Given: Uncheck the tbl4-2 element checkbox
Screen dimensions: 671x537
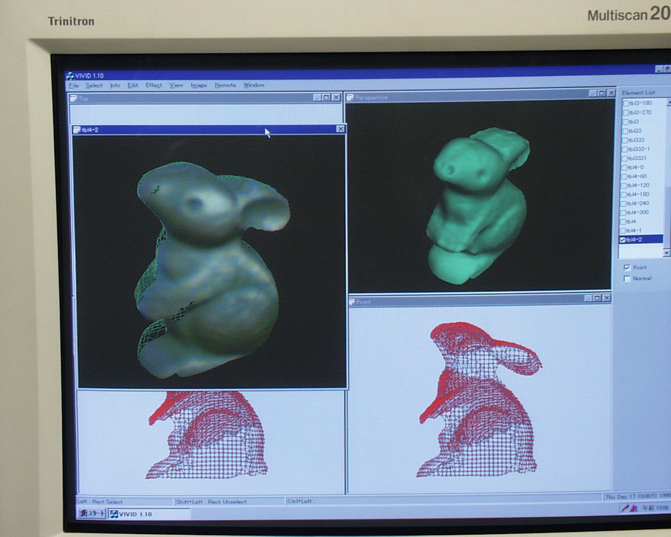Looking at the screenshot, I should 623,240.
